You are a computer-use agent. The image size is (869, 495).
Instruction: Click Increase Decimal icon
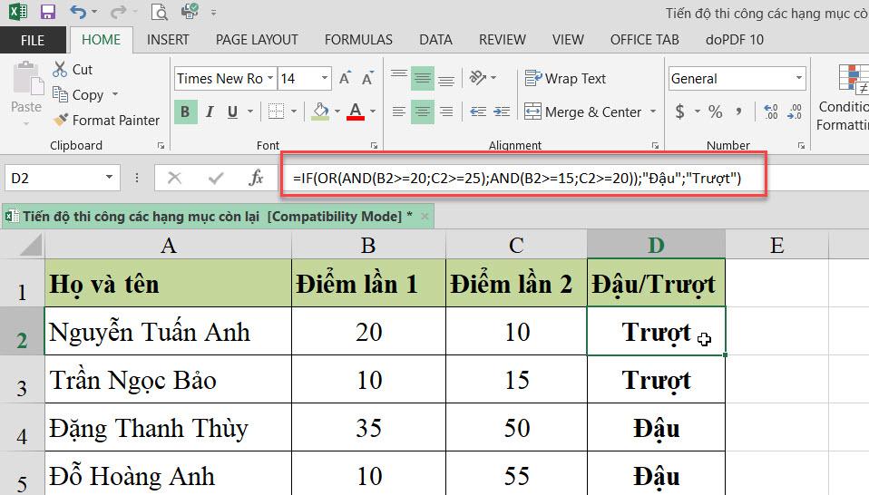pos(770,112)
